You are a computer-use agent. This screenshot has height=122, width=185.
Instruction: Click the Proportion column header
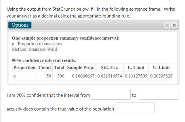24,67
